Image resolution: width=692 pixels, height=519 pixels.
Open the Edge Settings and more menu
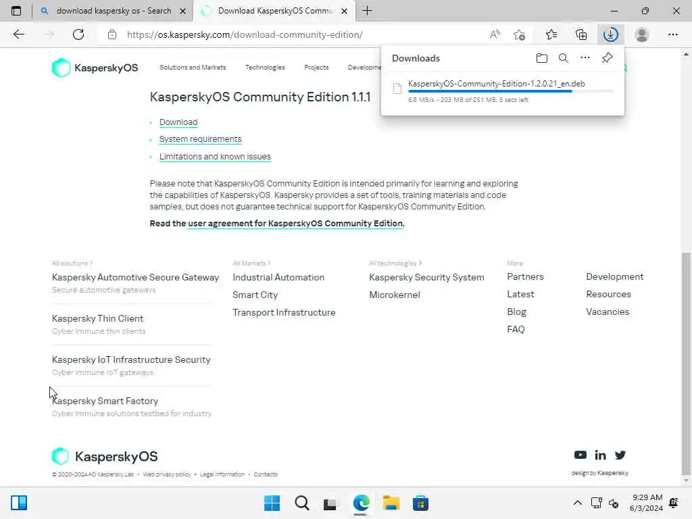[672, 34]
